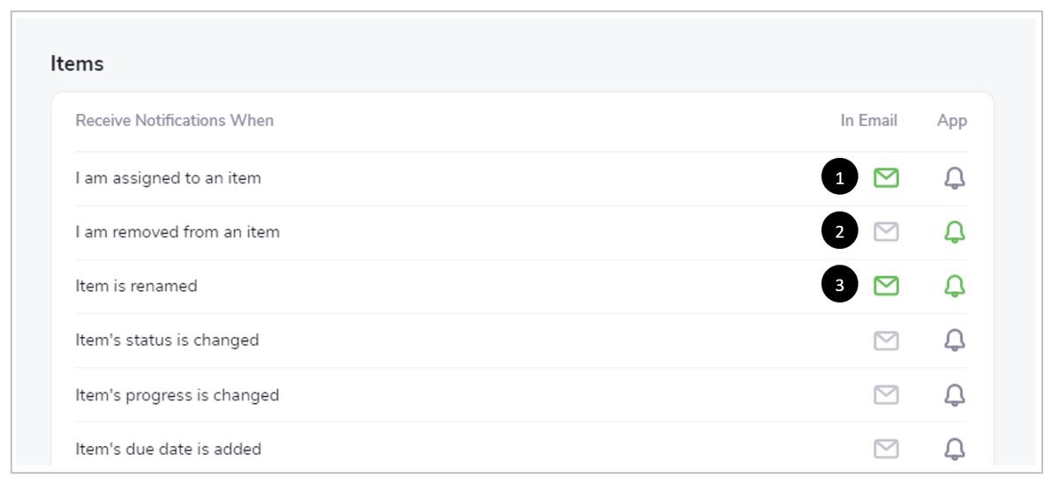
Task: Enable email for 'I am removed from an item'
Action: click(886, 232)
